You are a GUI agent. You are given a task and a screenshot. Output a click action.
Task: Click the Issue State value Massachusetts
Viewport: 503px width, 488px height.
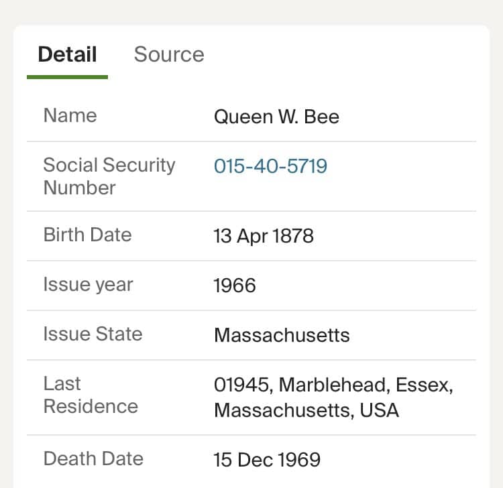[x=282, y=335]
